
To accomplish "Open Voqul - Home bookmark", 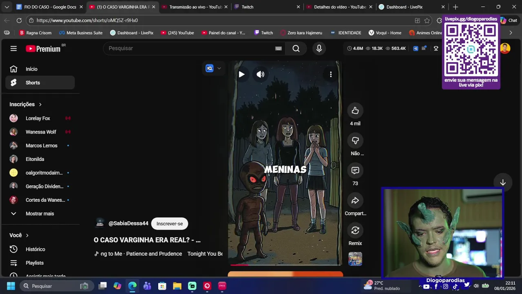I will 385,33.
